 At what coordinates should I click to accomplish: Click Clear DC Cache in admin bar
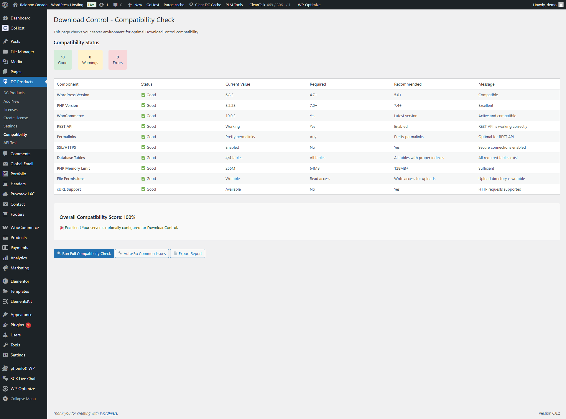click(205, 5)
